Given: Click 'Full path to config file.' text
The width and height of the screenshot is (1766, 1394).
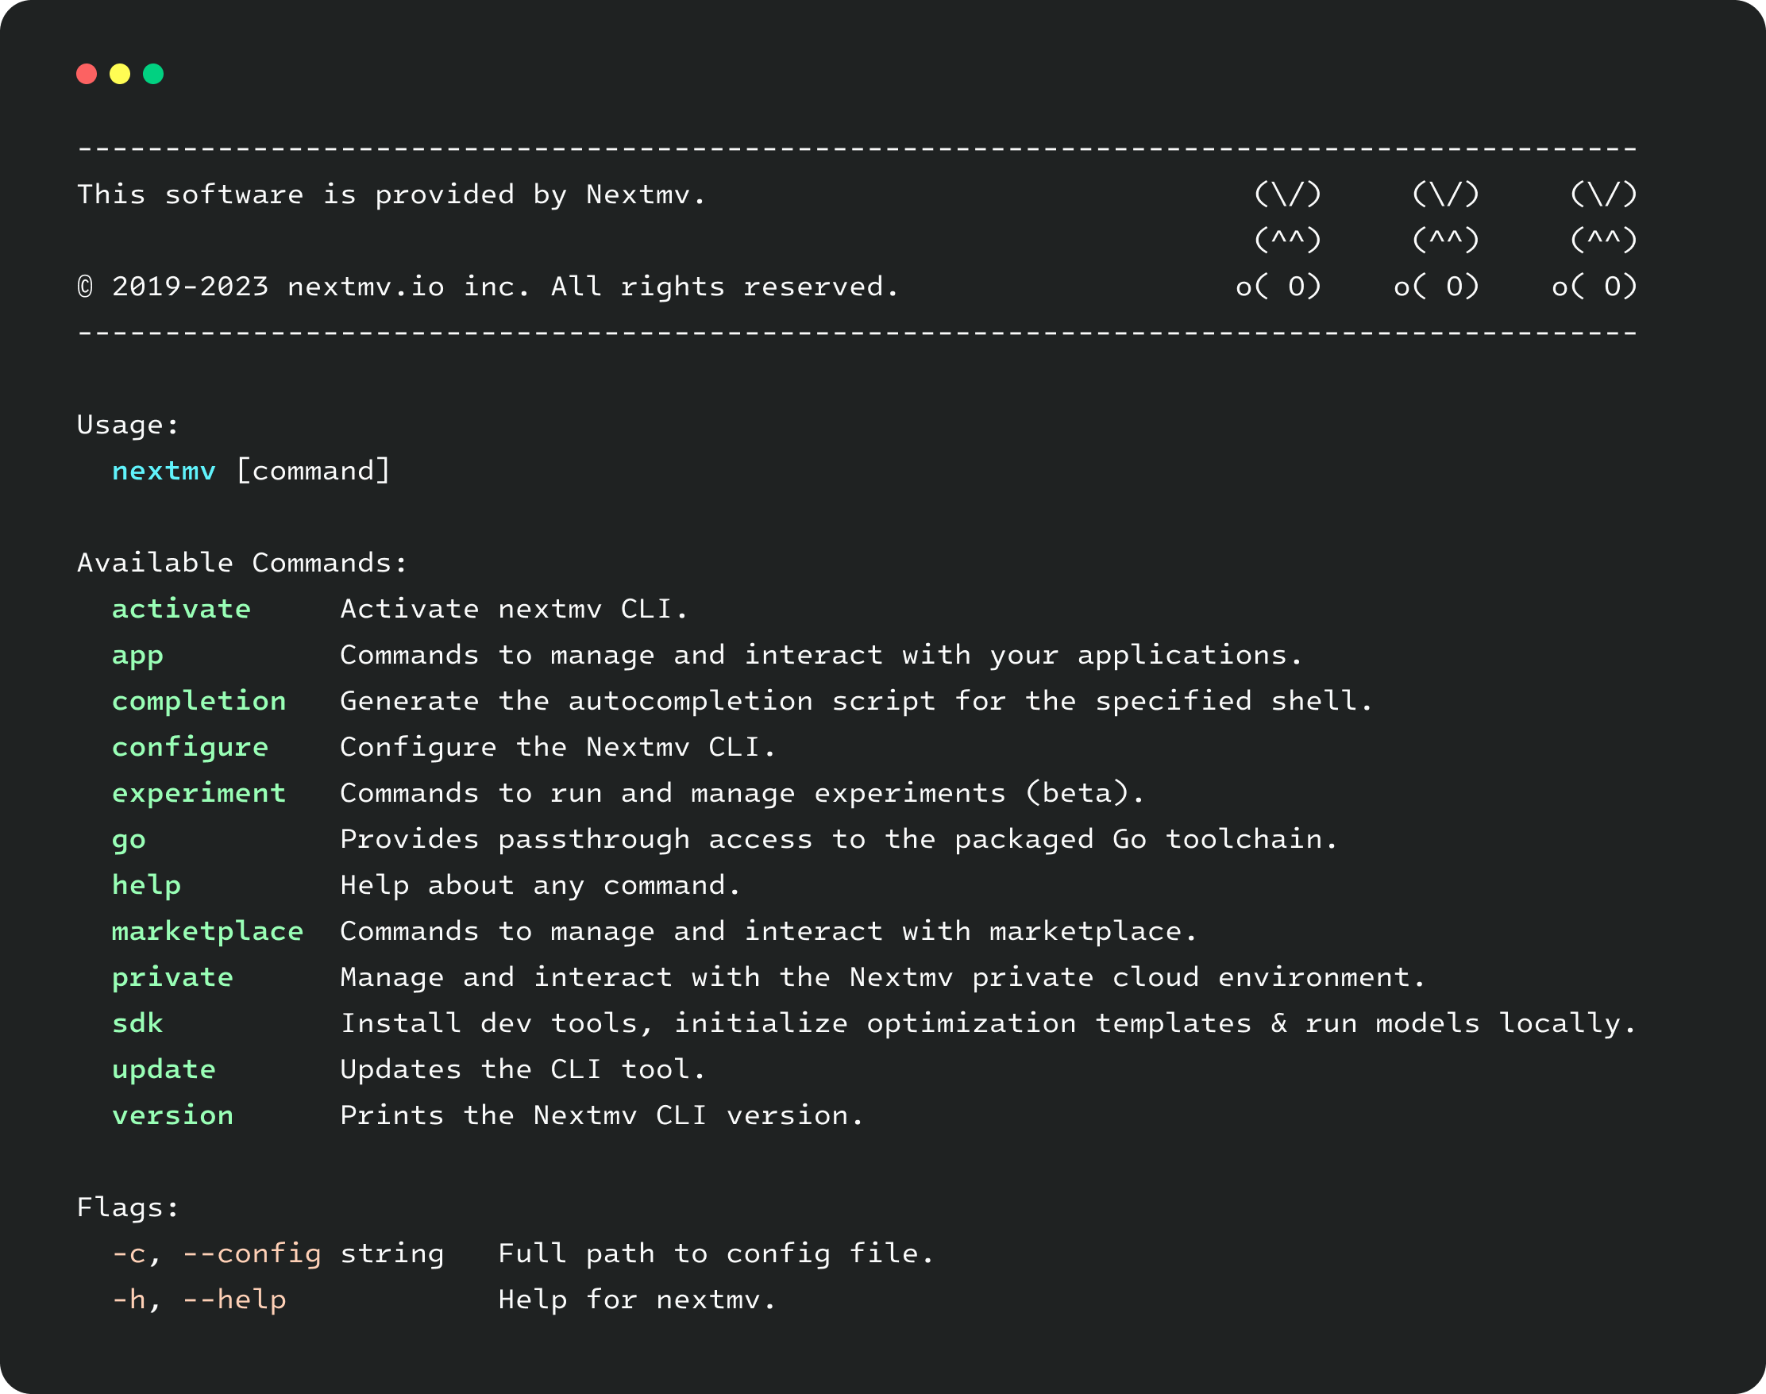Looking at the screenshot, I should (716, 1254).
